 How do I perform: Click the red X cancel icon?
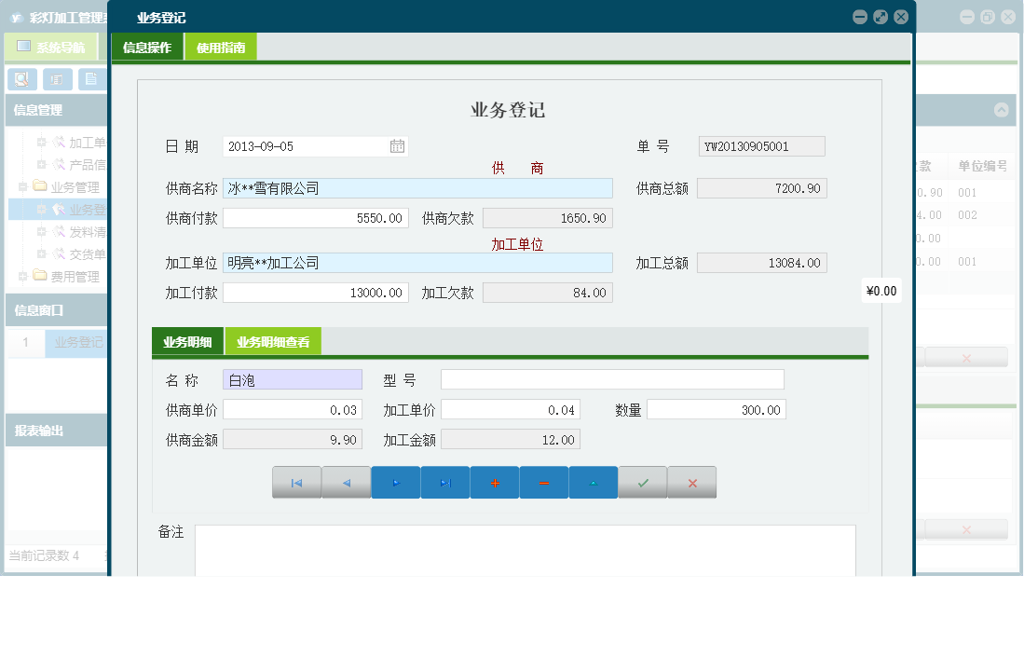coord(691,482)
